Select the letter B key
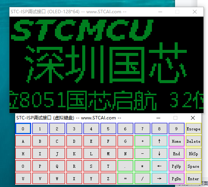 [x=40, y=141]
